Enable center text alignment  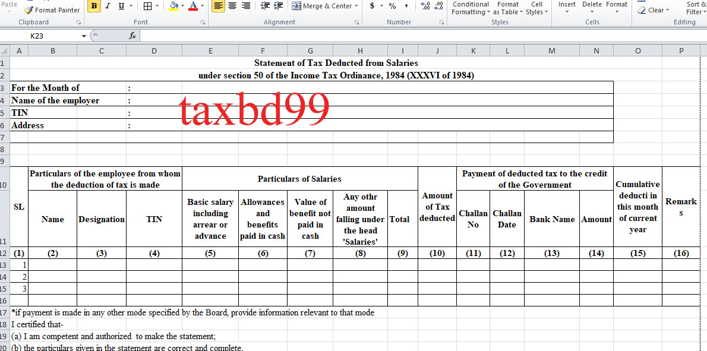tap(232, 6)
